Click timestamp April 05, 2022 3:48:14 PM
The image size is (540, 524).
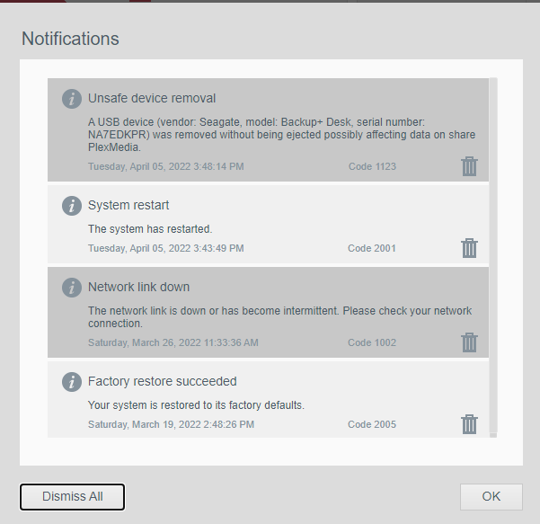(166, 166)
